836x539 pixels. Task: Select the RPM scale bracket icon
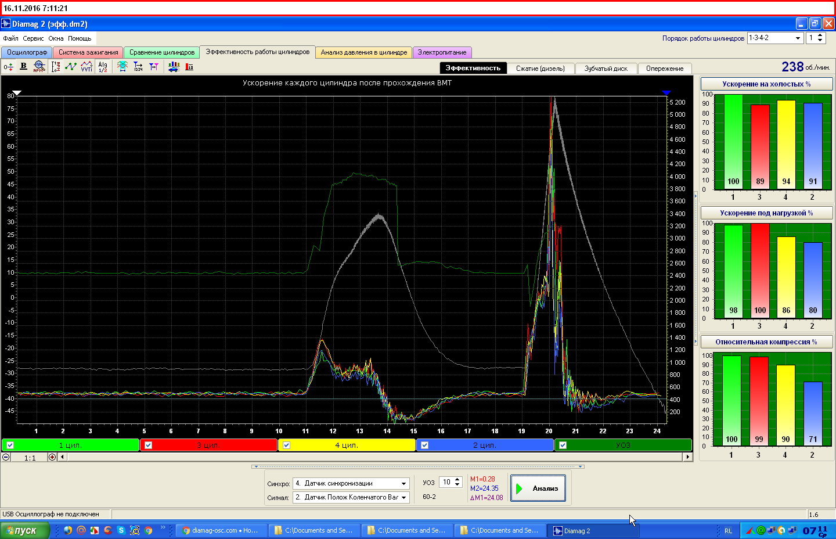(56, 67)
